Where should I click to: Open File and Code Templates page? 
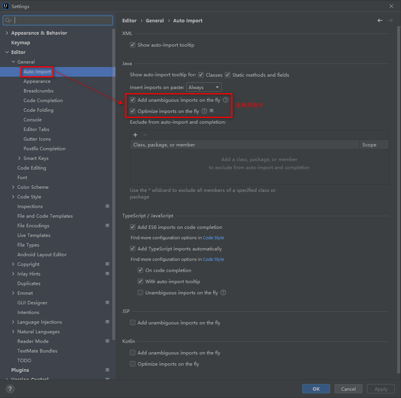[x=45, y=216]
